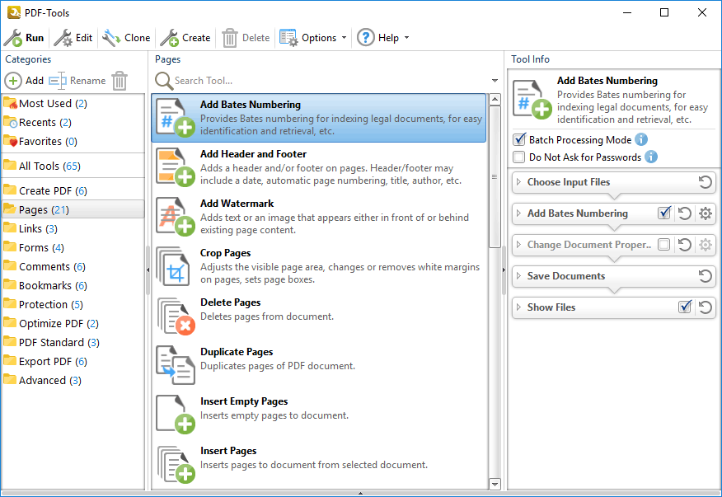Open the Links category
Image resolution: width=722 pixels, height=497 pixels.
73,228
